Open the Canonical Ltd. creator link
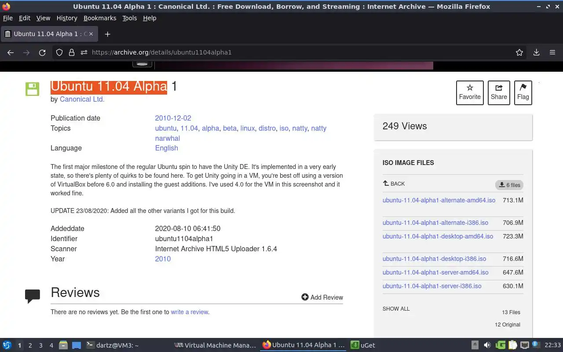The width and height of the screenshot is (563, 352). (82, 99)
